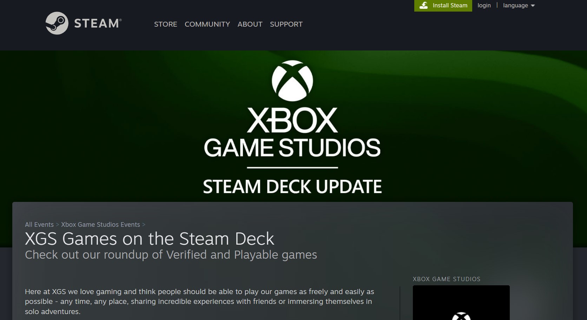Screen dimensions: 587x320
Task: Click the Xbox Game Studios banner text
Action: click(292, 132)
